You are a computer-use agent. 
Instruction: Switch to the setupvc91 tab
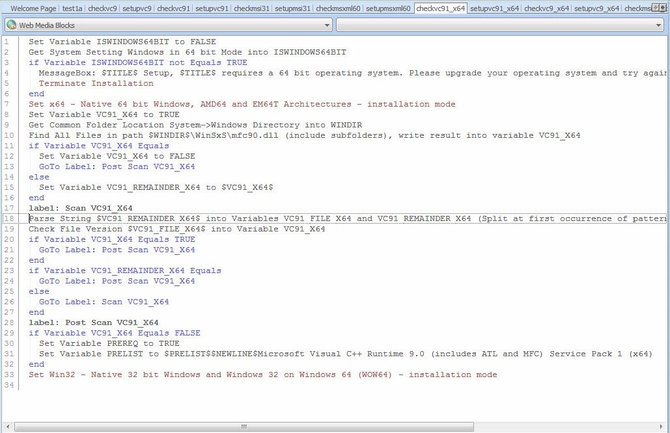212,8
